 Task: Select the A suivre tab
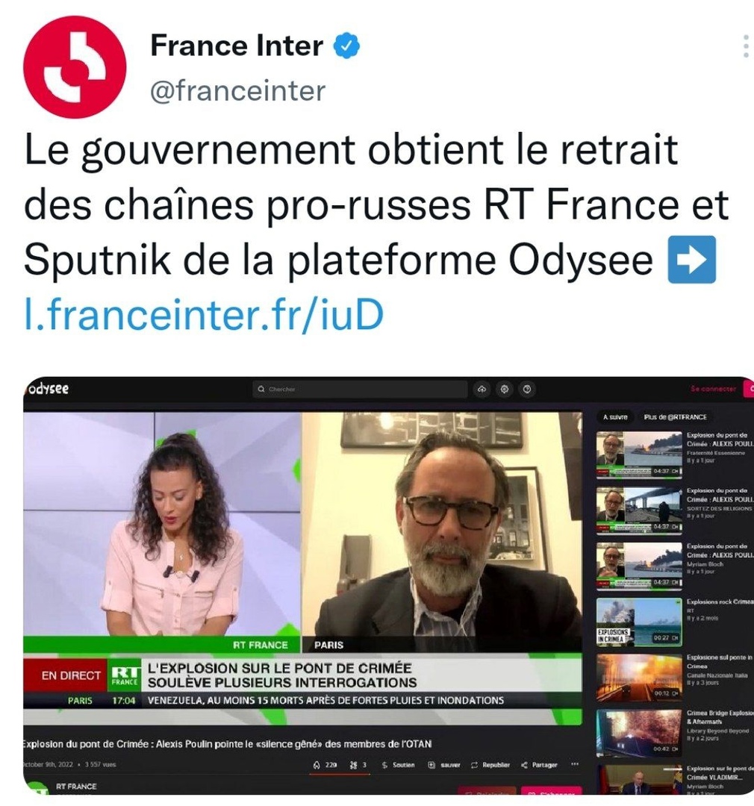(615, 417)
